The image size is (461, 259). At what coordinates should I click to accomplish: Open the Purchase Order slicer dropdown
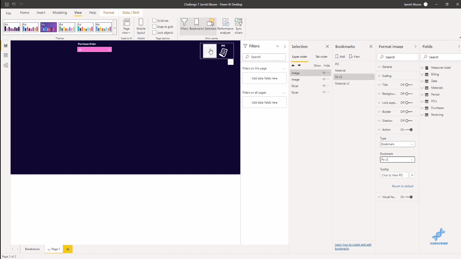click(94, 50)
